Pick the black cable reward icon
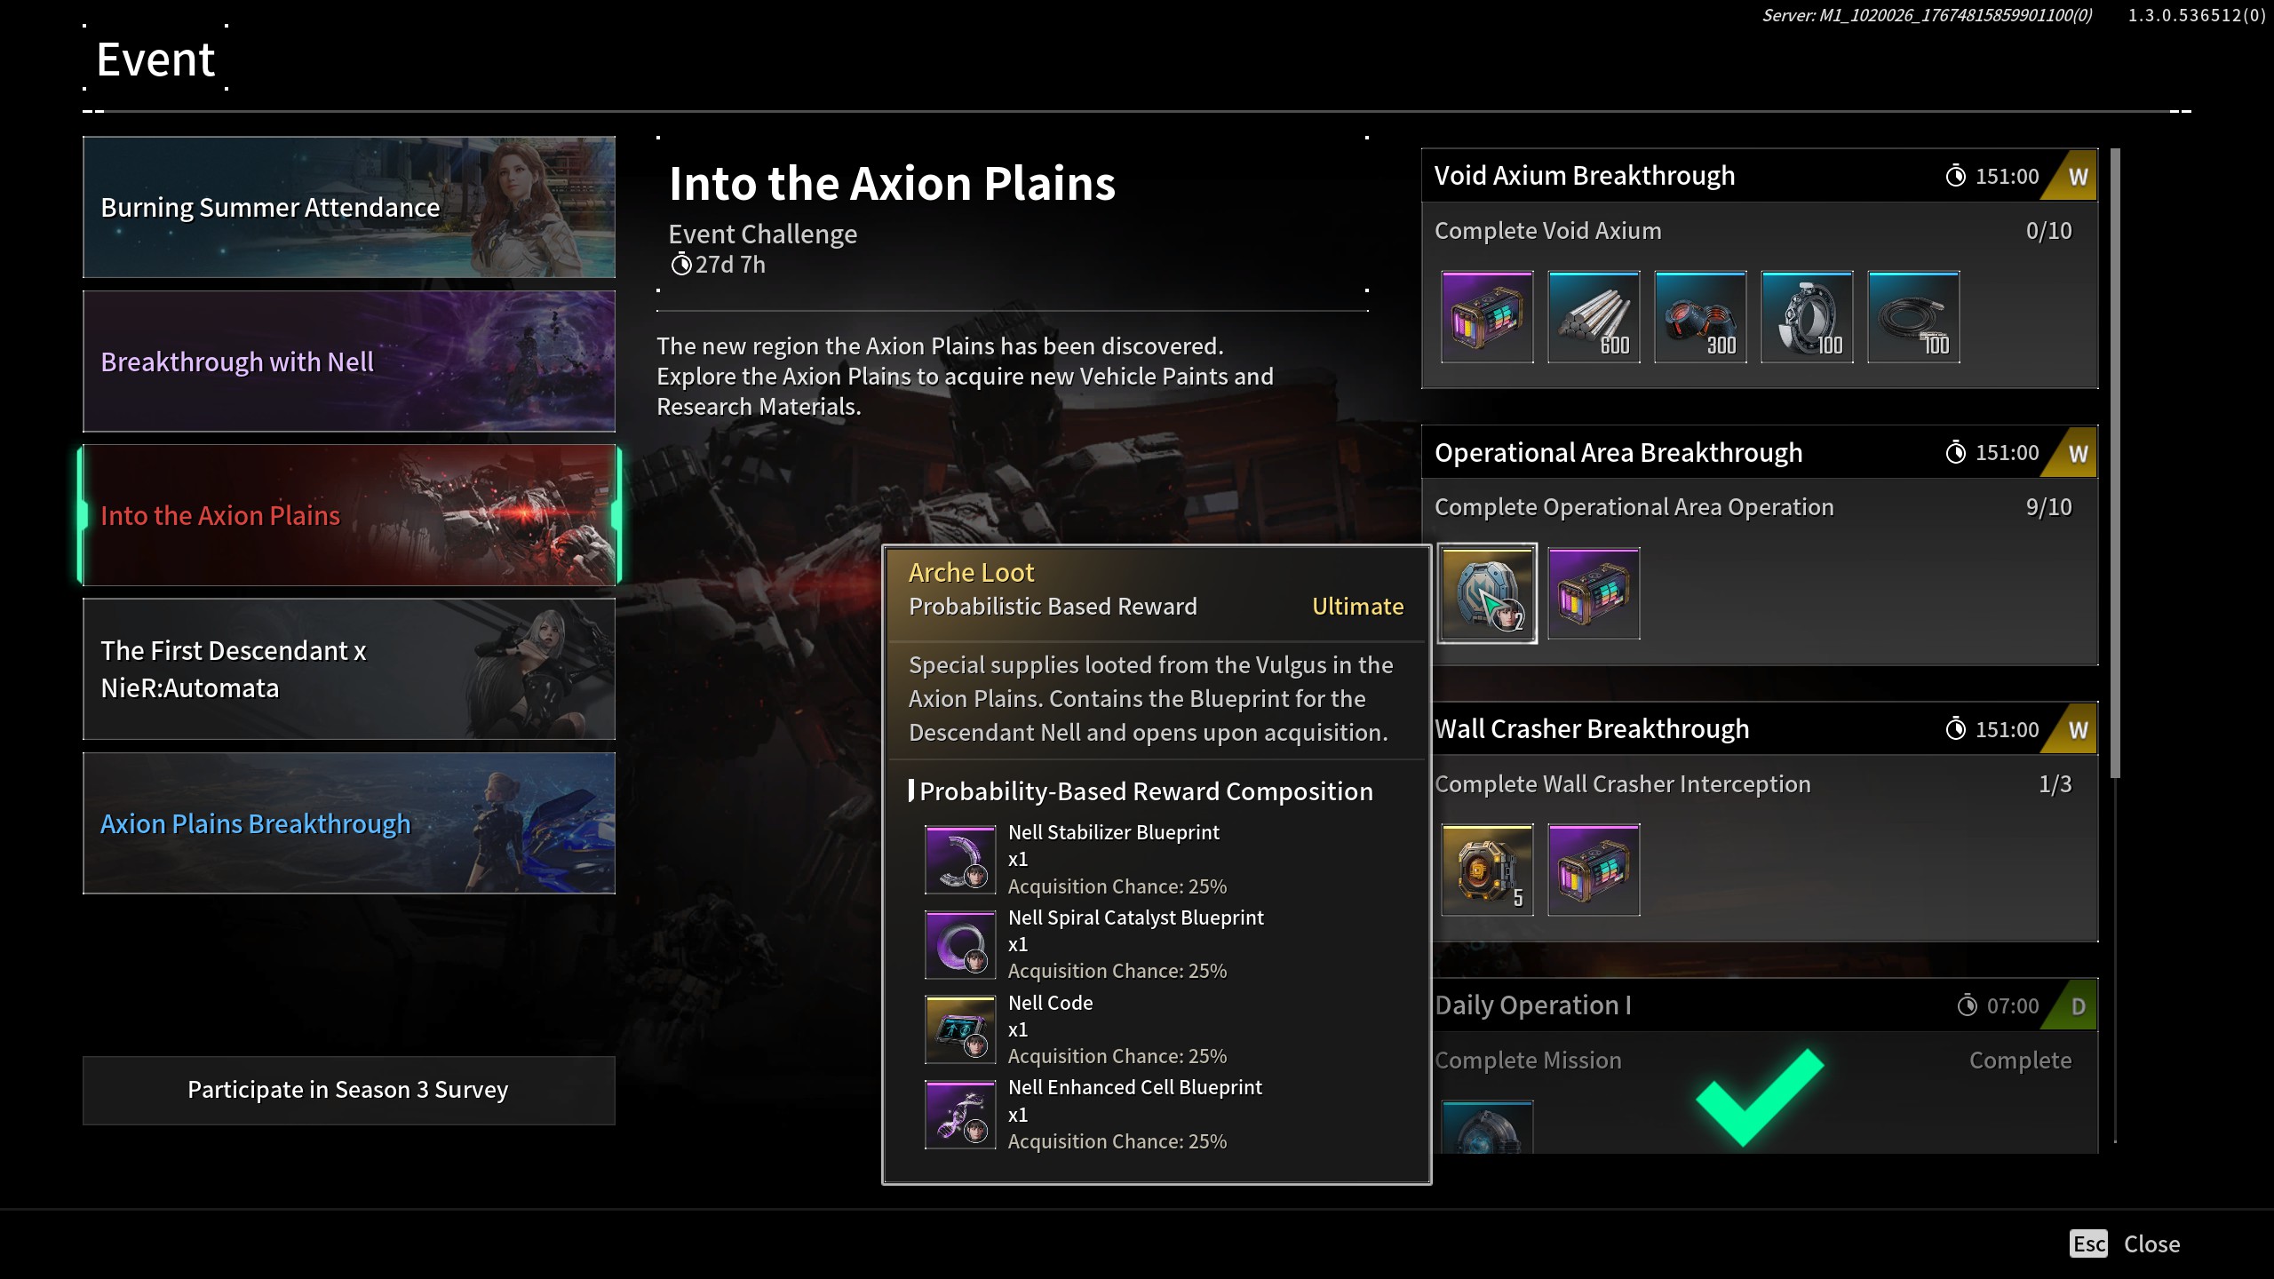Screen dimensions: 2274x1279 click(1913, 317)
